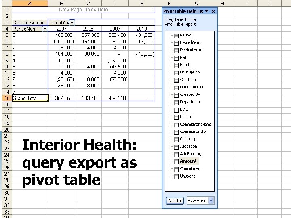The height and width of the screenshot is (218, 291).
Task: Select the Fund field icon
Action: (x=176, y=65)
